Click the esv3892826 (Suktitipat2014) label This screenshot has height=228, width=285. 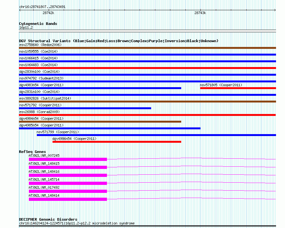coord(45,98)
